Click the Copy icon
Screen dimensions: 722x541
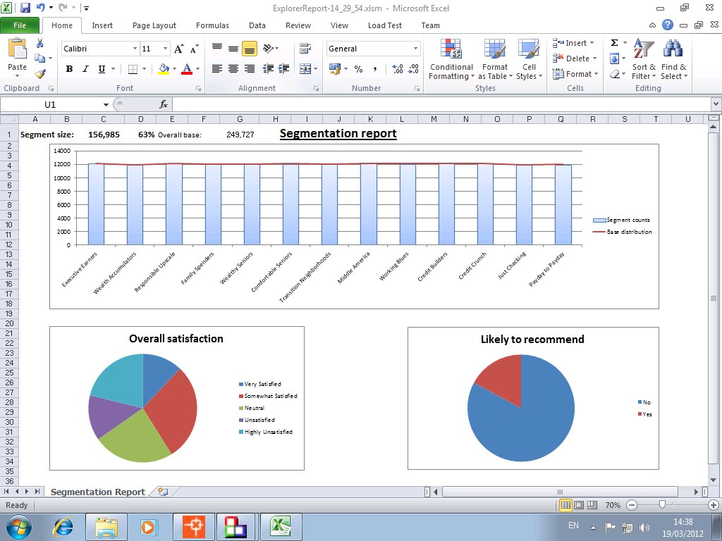tap(40, 58)
